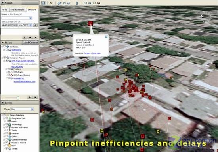This screenshot has height=152, width=218.
Task: Click the Add Content button
Action: [x=31, y=43]
